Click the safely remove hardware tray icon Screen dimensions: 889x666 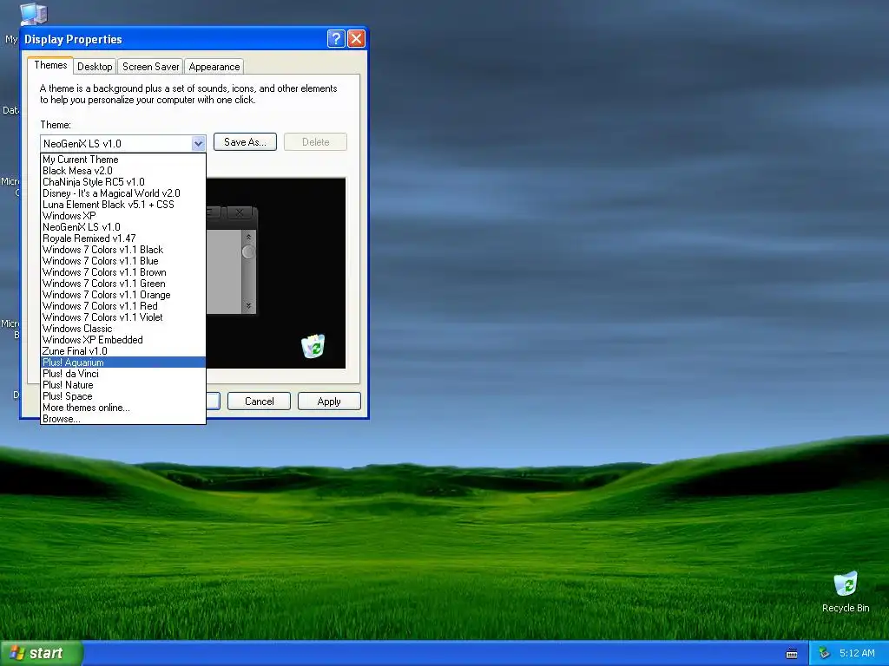click(x=824, y=653)
